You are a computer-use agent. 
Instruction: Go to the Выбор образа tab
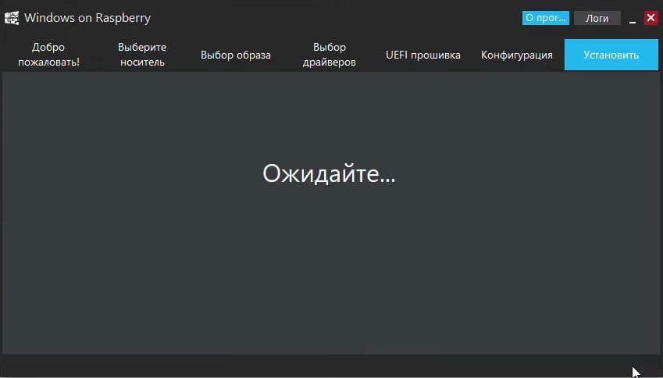click(236, 55)
